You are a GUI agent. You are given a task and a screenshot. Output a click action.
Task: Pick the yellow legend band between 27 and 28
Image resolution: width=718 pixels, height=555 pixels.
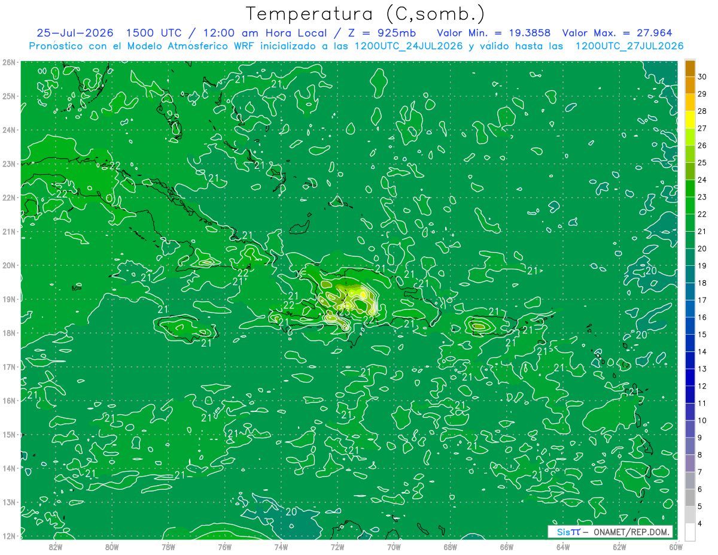pyautogui.click(x=690, y=119)
